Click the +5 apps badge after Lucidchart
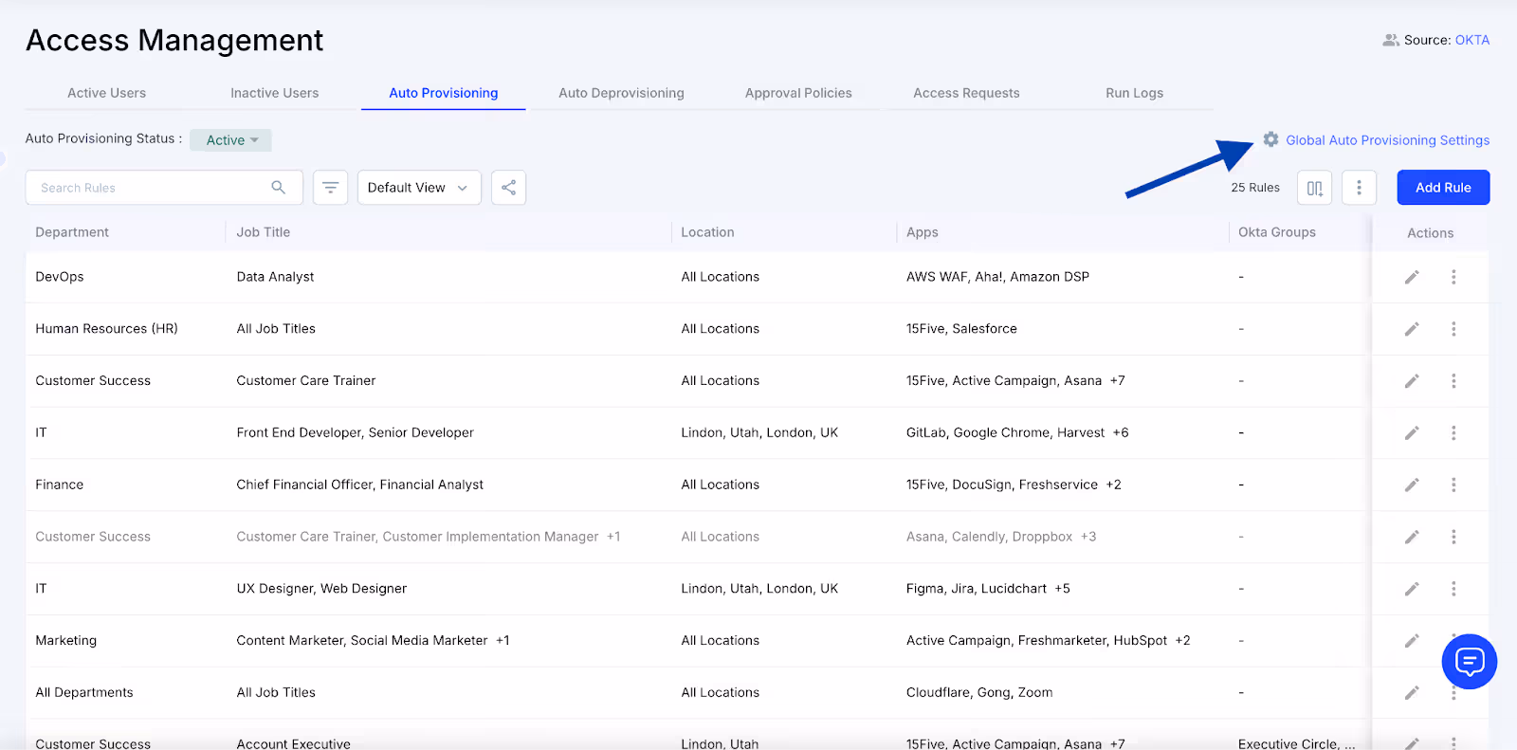The height and width of the screenshot is (750, 1517). tap(1062, 589)
